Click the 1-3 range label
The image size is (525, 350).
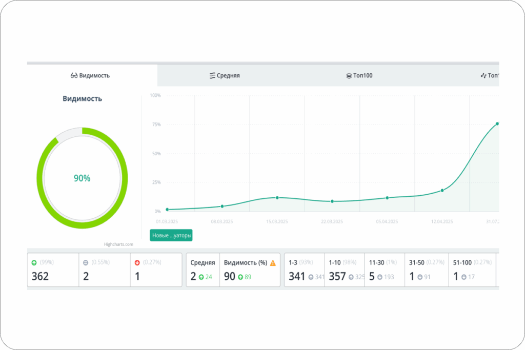coord(293,263)
